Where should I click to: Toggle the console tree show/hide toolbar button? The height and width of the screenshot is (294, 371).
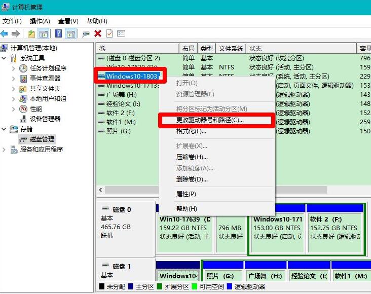pyautogui.click(x=44, y=33)
